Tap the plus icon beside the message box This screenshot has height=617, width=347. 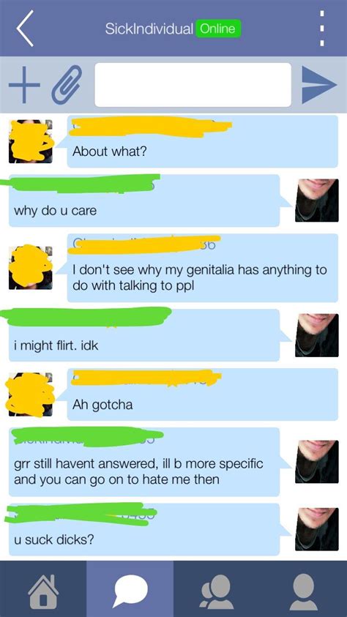tap(24, 85)
